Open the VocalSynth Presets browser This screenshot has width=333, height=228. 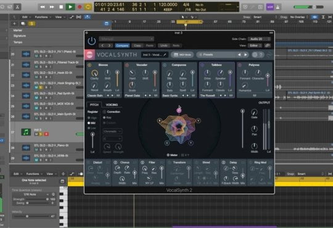point(216,55)
